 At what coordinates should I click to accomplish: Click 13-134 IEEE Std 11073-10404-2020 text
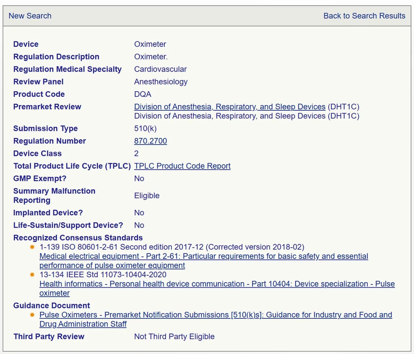(103, 275)
